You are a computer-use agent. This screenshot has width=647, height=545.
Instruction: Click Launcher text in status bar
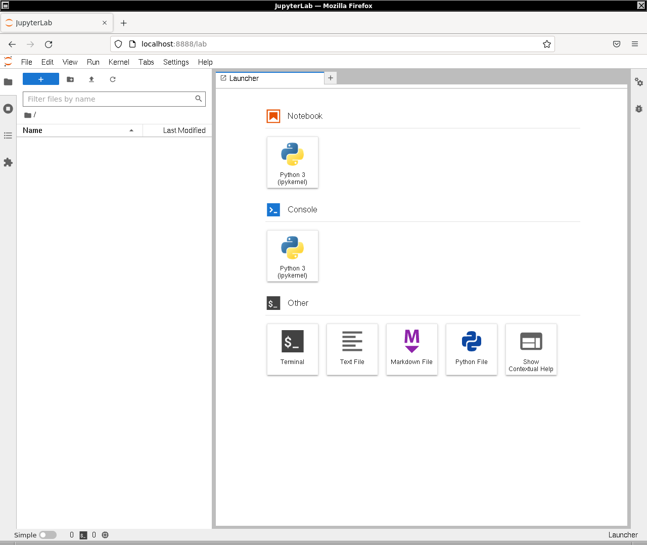point(623,535)
